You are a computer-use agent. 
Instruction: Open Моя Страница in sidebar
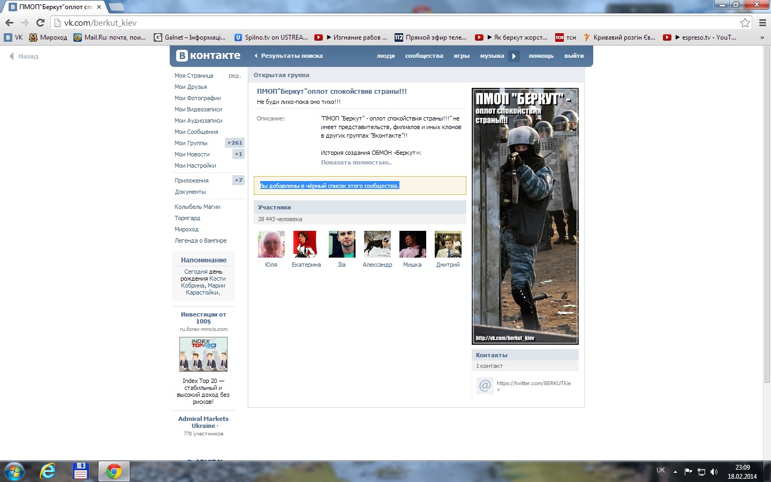(x=194, y=76)
